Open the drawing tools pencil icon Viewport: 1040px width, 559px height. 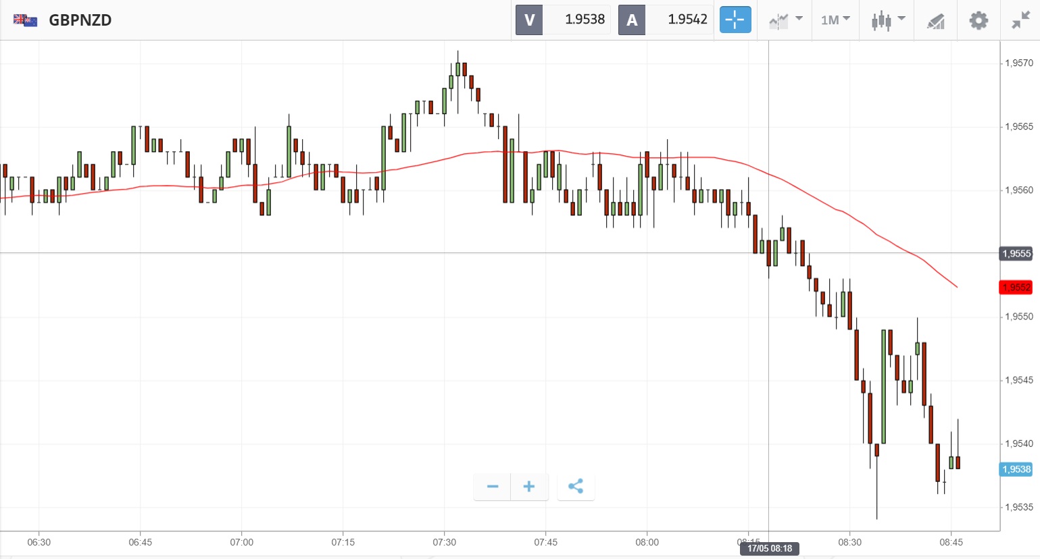tap(936, 21)
